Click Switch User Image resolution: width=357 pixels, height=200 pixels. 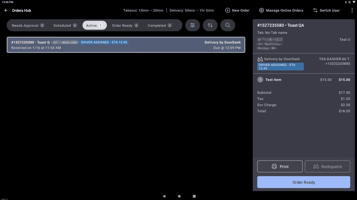pyautogui.click(x=326, y=10)
